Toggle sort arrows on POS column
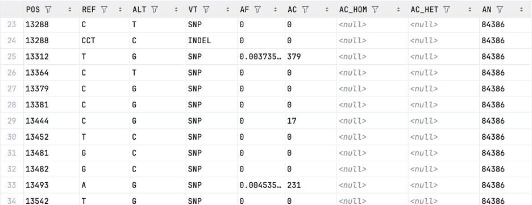 [70, 10]
